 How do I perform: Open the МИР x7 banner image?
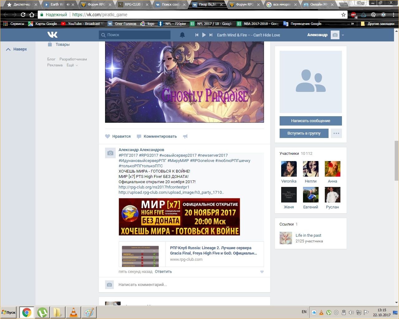[x=179, y=217]
